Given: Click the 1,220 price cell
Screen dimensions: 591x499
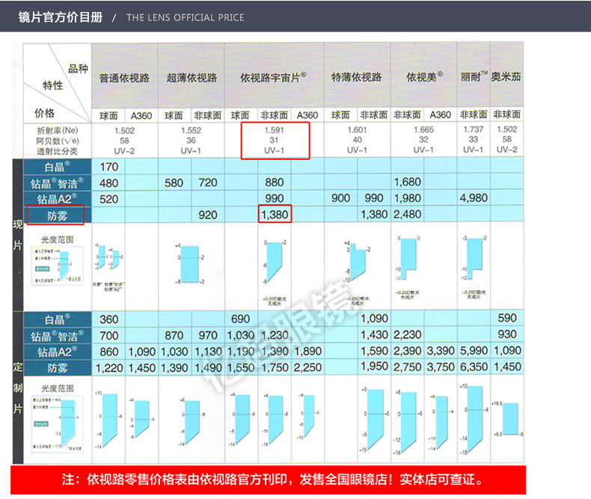Looking at the screenshot, I should click(109, 368).
